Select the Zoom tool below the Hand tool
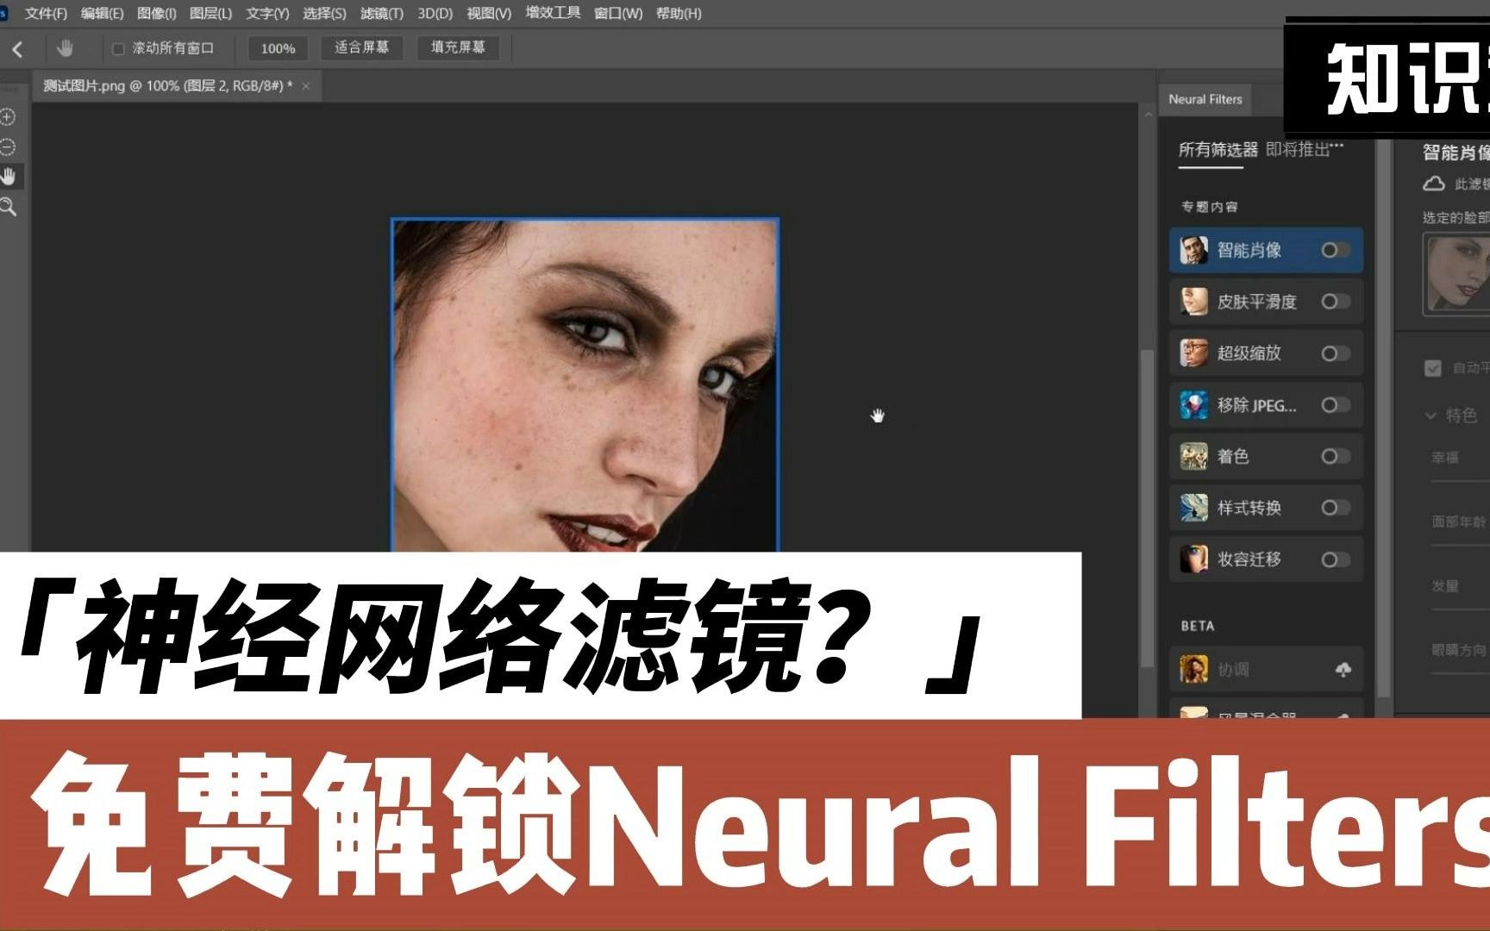The image size is (1490, 931). [x=9, y=205]
